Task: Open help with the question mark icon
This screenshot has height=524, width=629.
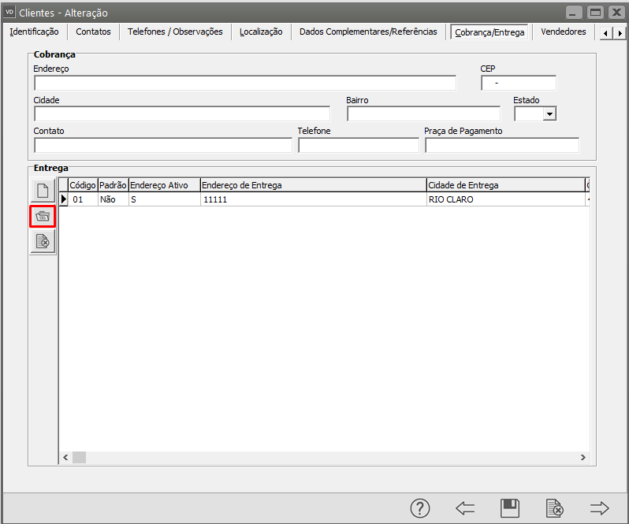Action: pos(420,508)
